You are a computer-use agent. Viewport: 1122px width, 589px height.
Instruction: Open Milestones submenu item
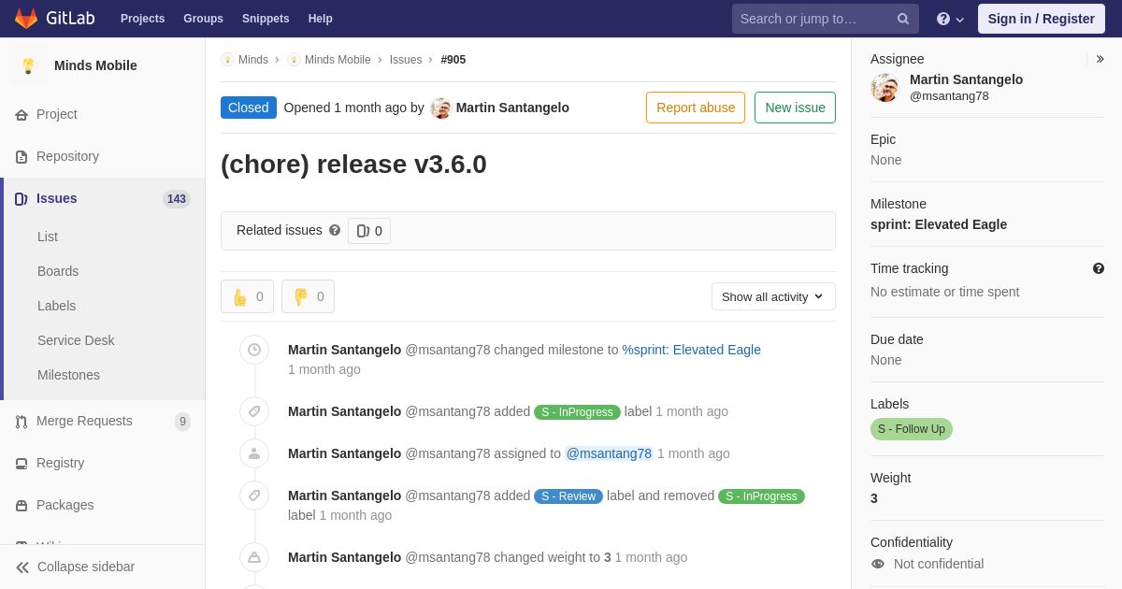[68, 375]
